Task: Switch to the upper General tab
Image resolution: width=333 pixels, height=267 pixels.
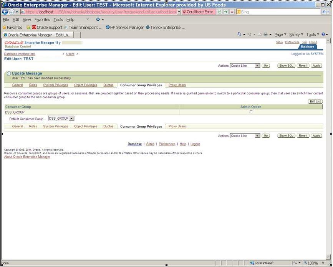Action: point(18,85)
